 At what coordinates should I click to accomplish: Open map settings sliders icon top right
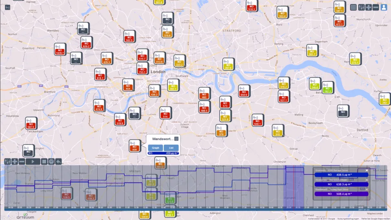(361, 7)
